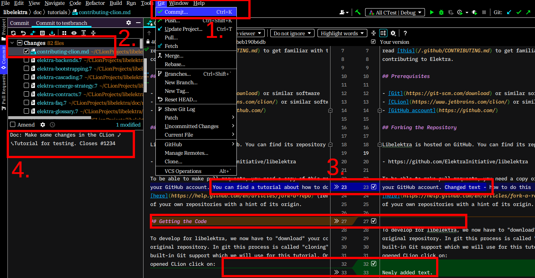Push commits using the green Git up-arrow

528,12
